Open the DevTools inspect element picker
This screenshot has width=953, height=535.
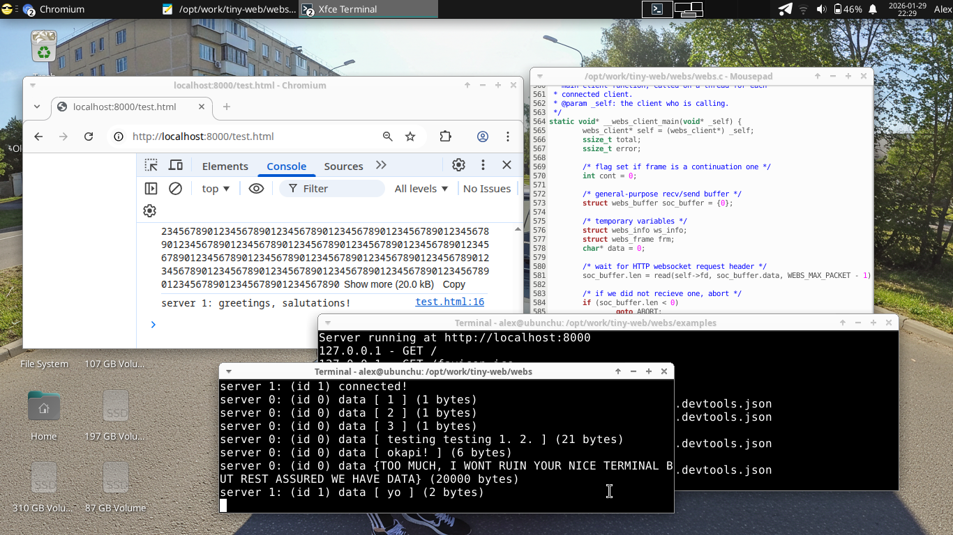[x=151, y=165]
